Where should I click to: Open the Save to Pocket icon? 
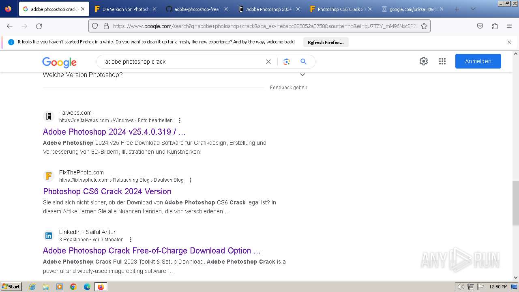coord(480,26)
